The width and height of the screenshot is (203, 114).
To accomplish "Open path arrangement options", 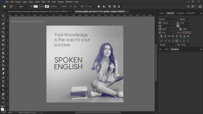I will 109,6.
